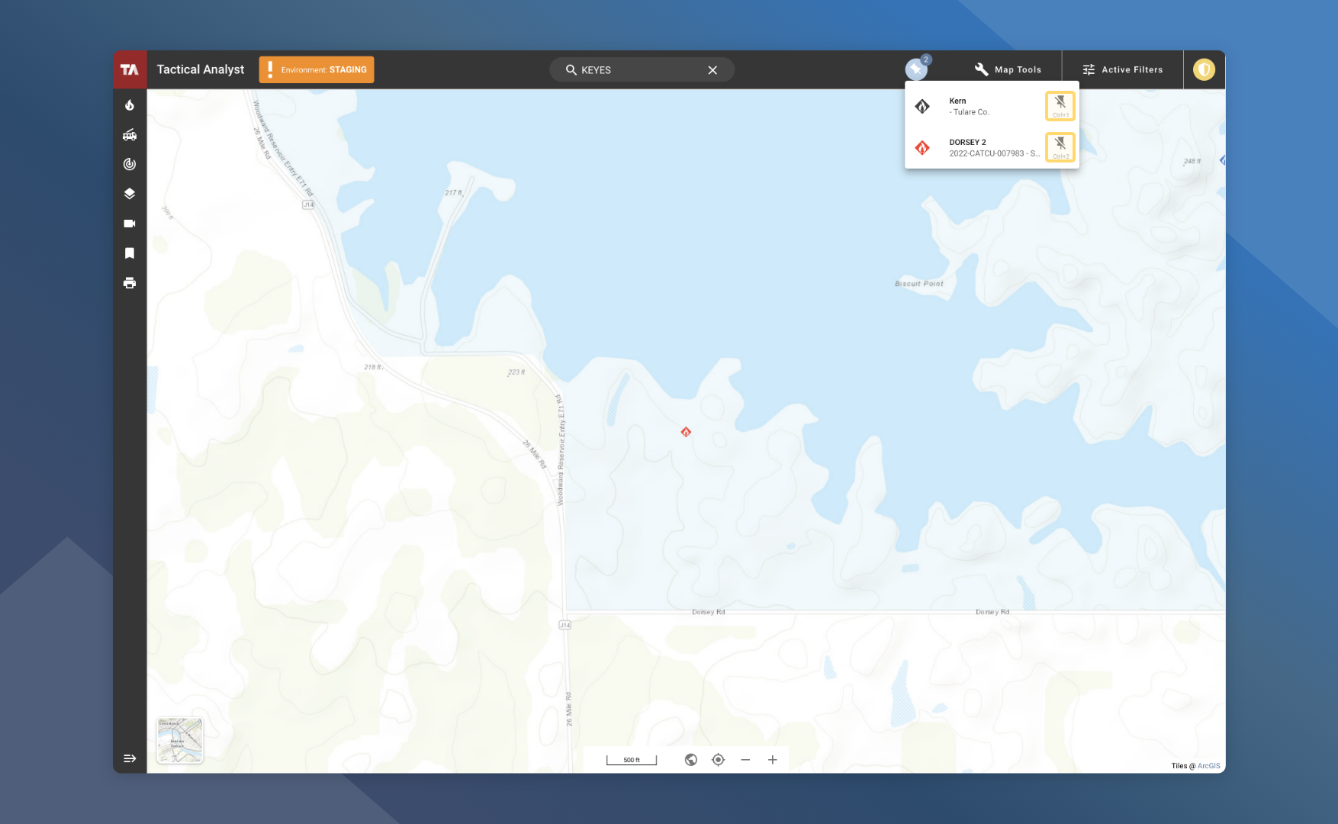Click the globe icon in bottom toolbar

coord(691,760)
